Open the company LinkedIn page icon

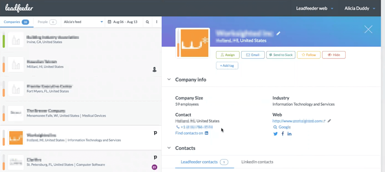point(290,134)
